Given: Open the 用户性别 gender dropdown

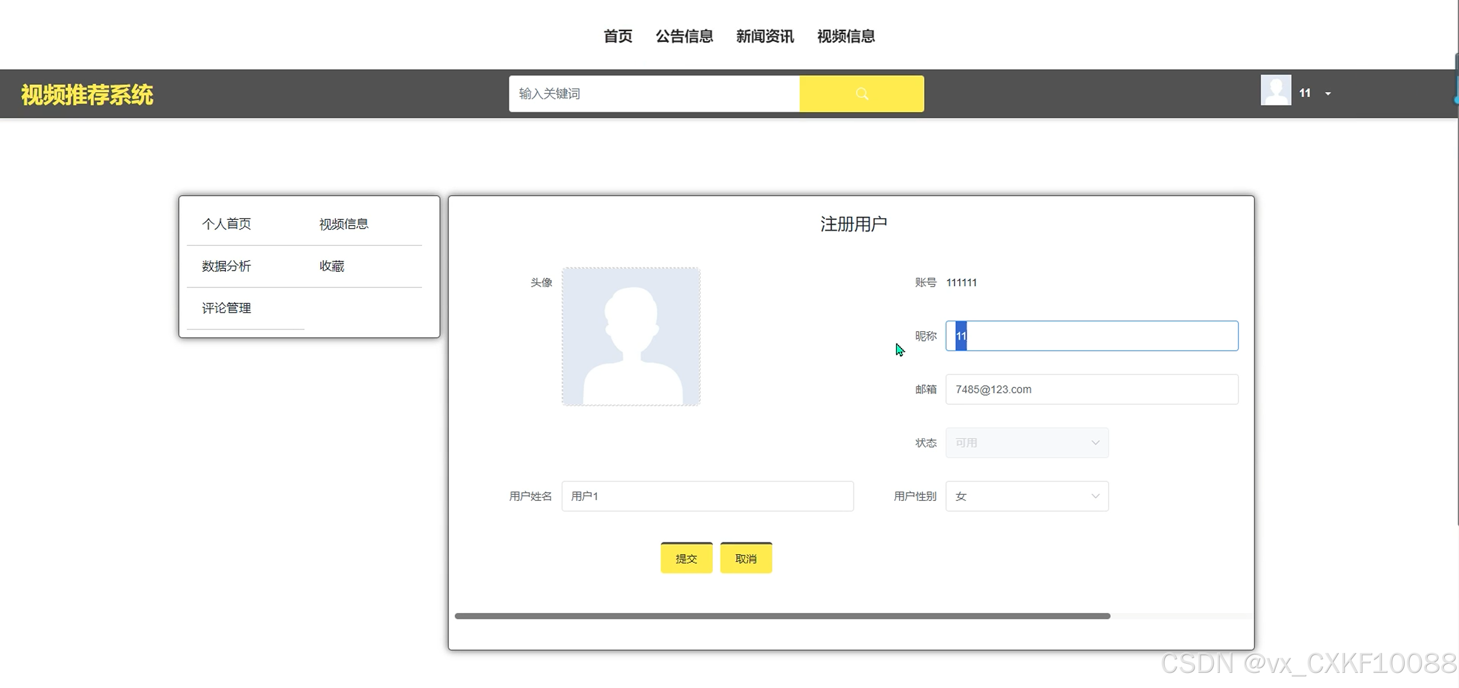Looking at the screenshot, I should click(x=1026, y=496).
